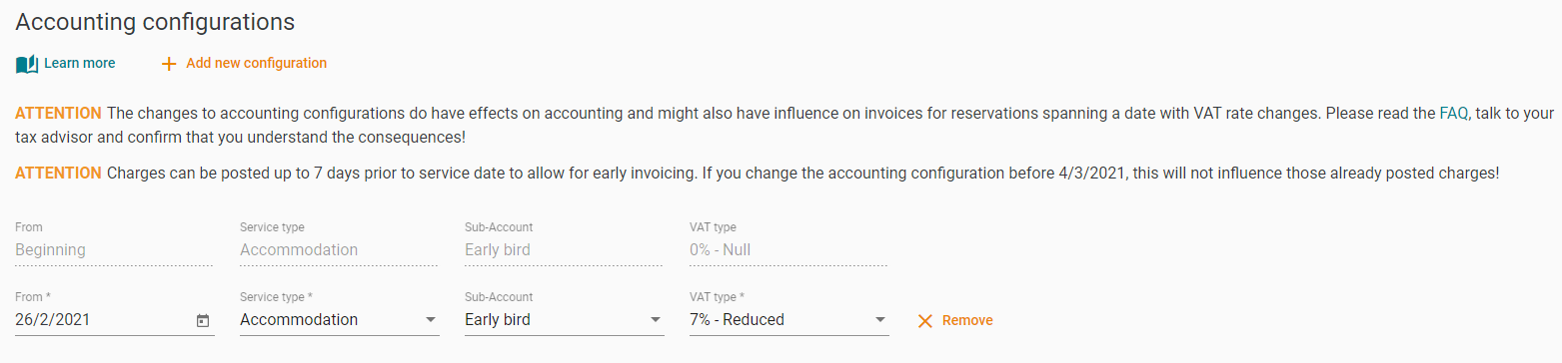This screenshot has height=363, width=1562.
Task: Select Add new configuration text
Action: coord(257,64)
